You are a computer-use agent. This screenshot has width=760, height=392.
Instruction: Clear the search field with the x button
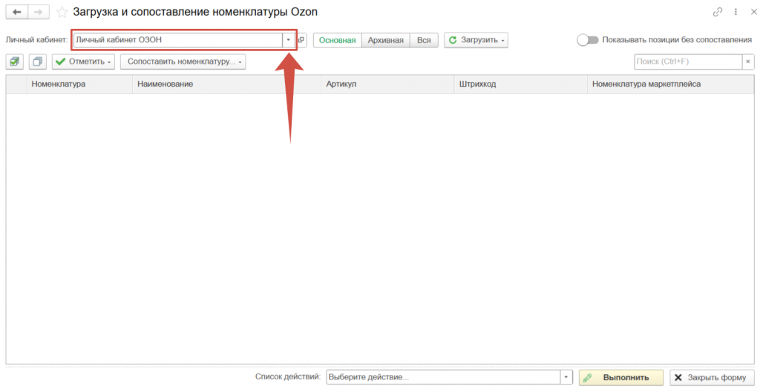(748, 62)
